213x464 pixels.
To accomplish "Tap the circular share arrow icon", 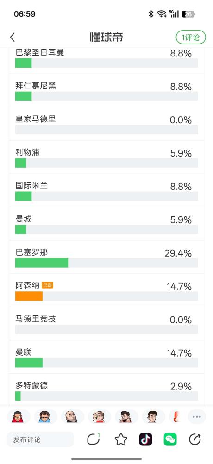I will (x=194, y=439).
